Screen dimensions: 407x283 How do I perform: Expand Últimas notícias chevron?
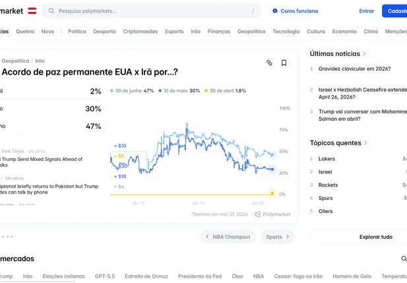364,53
